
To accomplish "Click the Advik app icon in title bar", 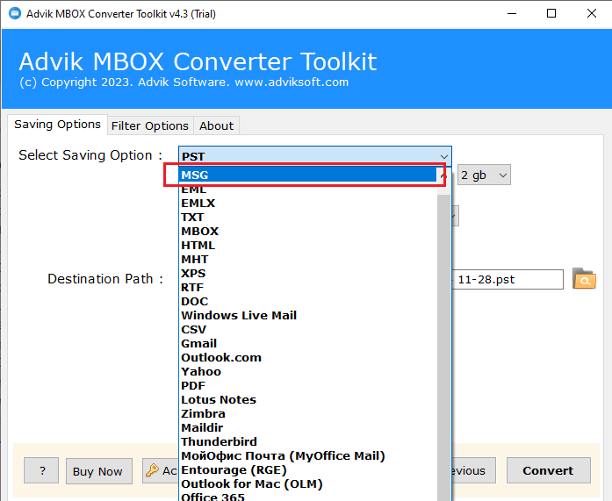I will click(x=15, y=14).
